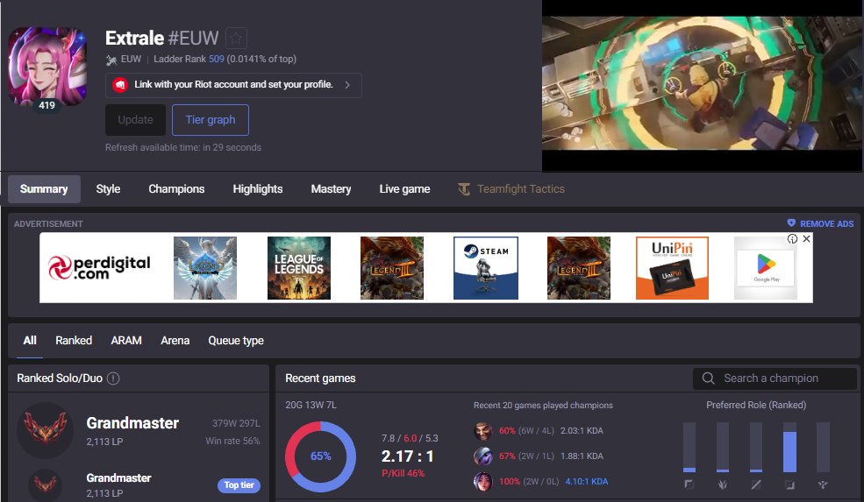864x502 pixels.
Task: Click the perdigital.com ad logo
Action: 99,267
